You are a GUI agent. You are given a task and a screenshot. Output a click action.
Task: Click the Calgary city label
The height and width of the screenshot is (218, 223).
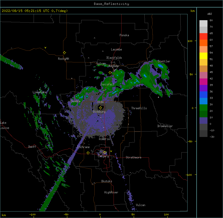coord(103,156)
